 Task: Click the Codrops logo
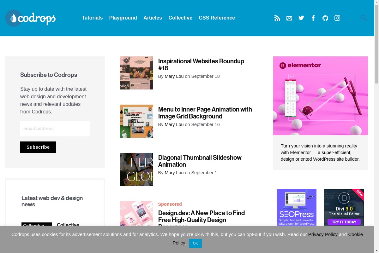[31, 18]
